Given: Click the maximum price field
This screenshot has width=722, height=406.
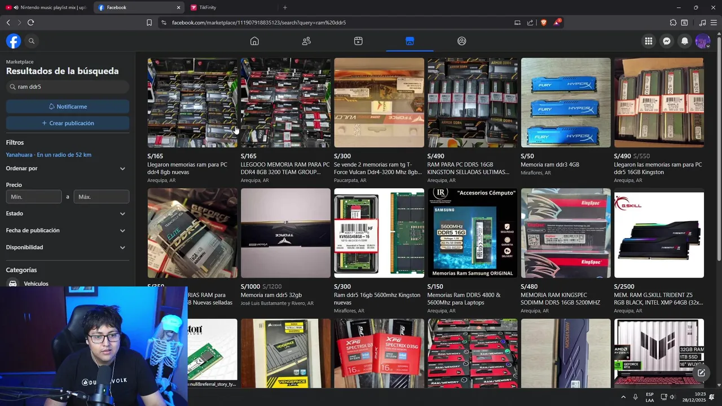Looking at the screenshot, I should click(102, 197).
